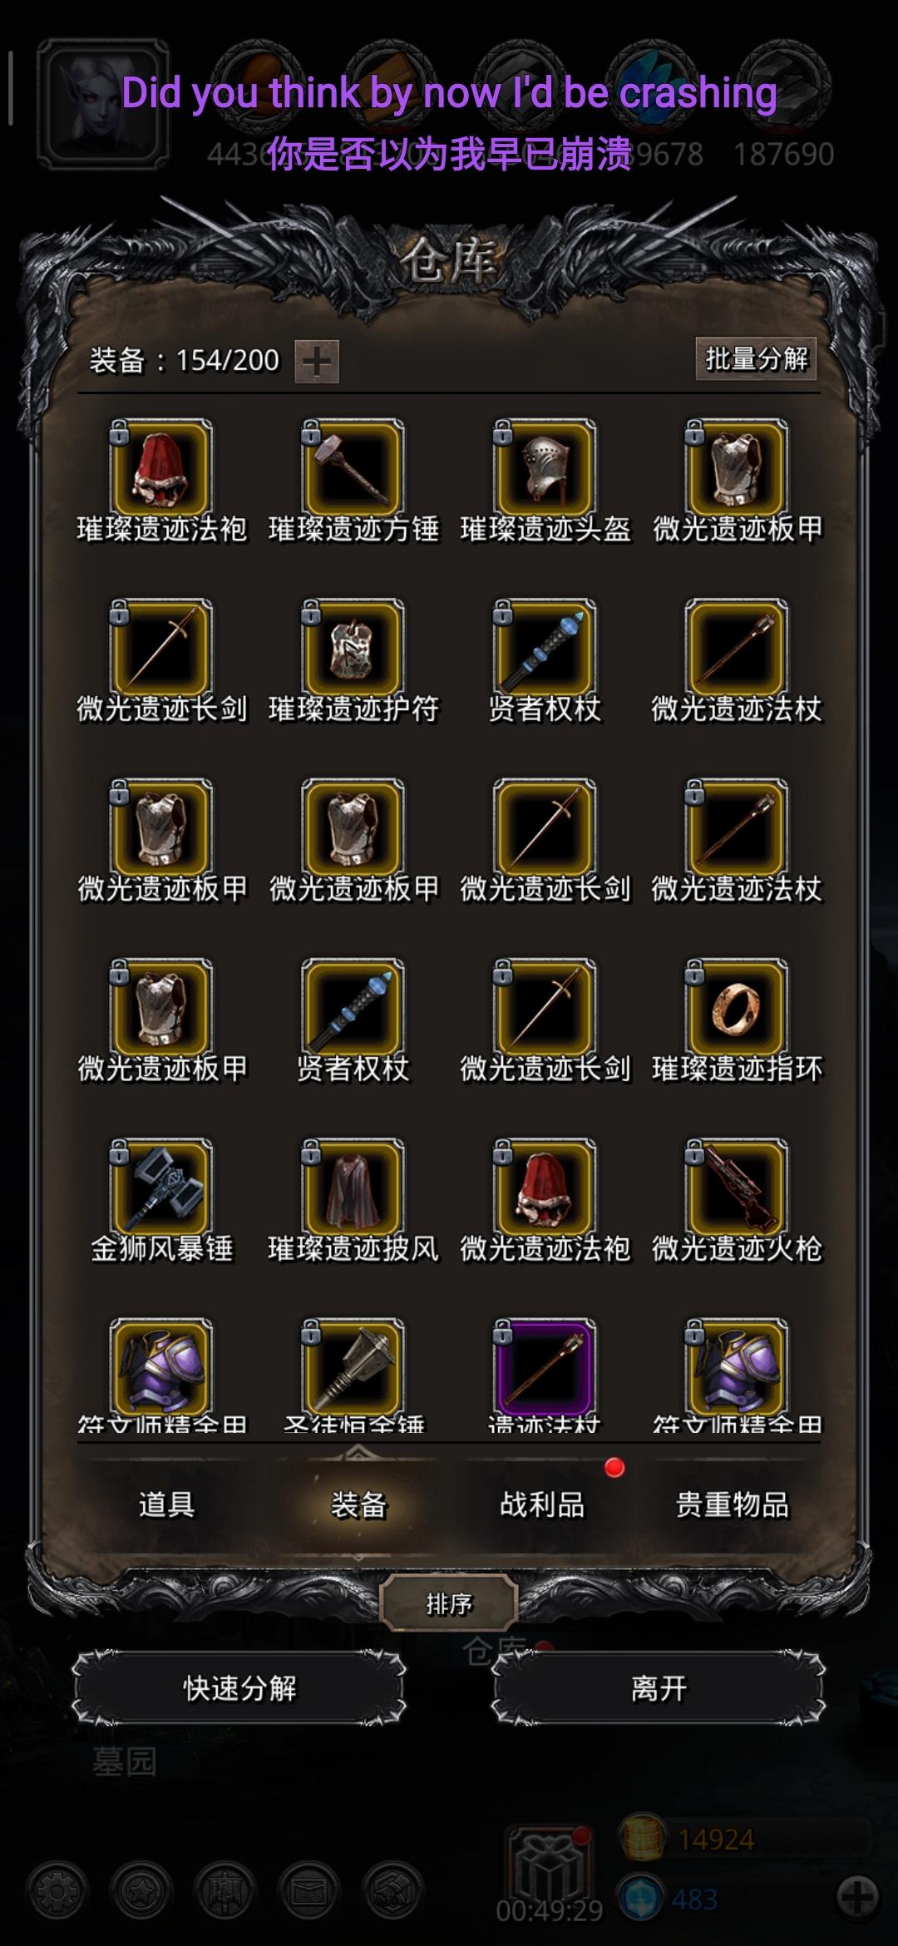Pick the 璀璨遗迹方锤 hammer icon

(353, 468)
